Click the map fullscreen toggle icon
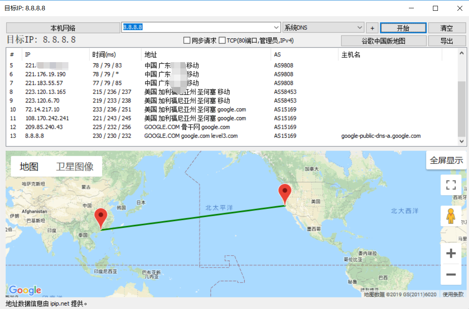469x309 pixels. (451, 185)
